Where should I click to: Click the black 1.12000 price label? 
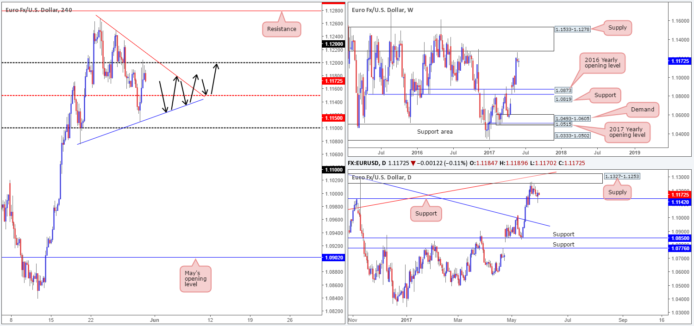click(334, 44)
